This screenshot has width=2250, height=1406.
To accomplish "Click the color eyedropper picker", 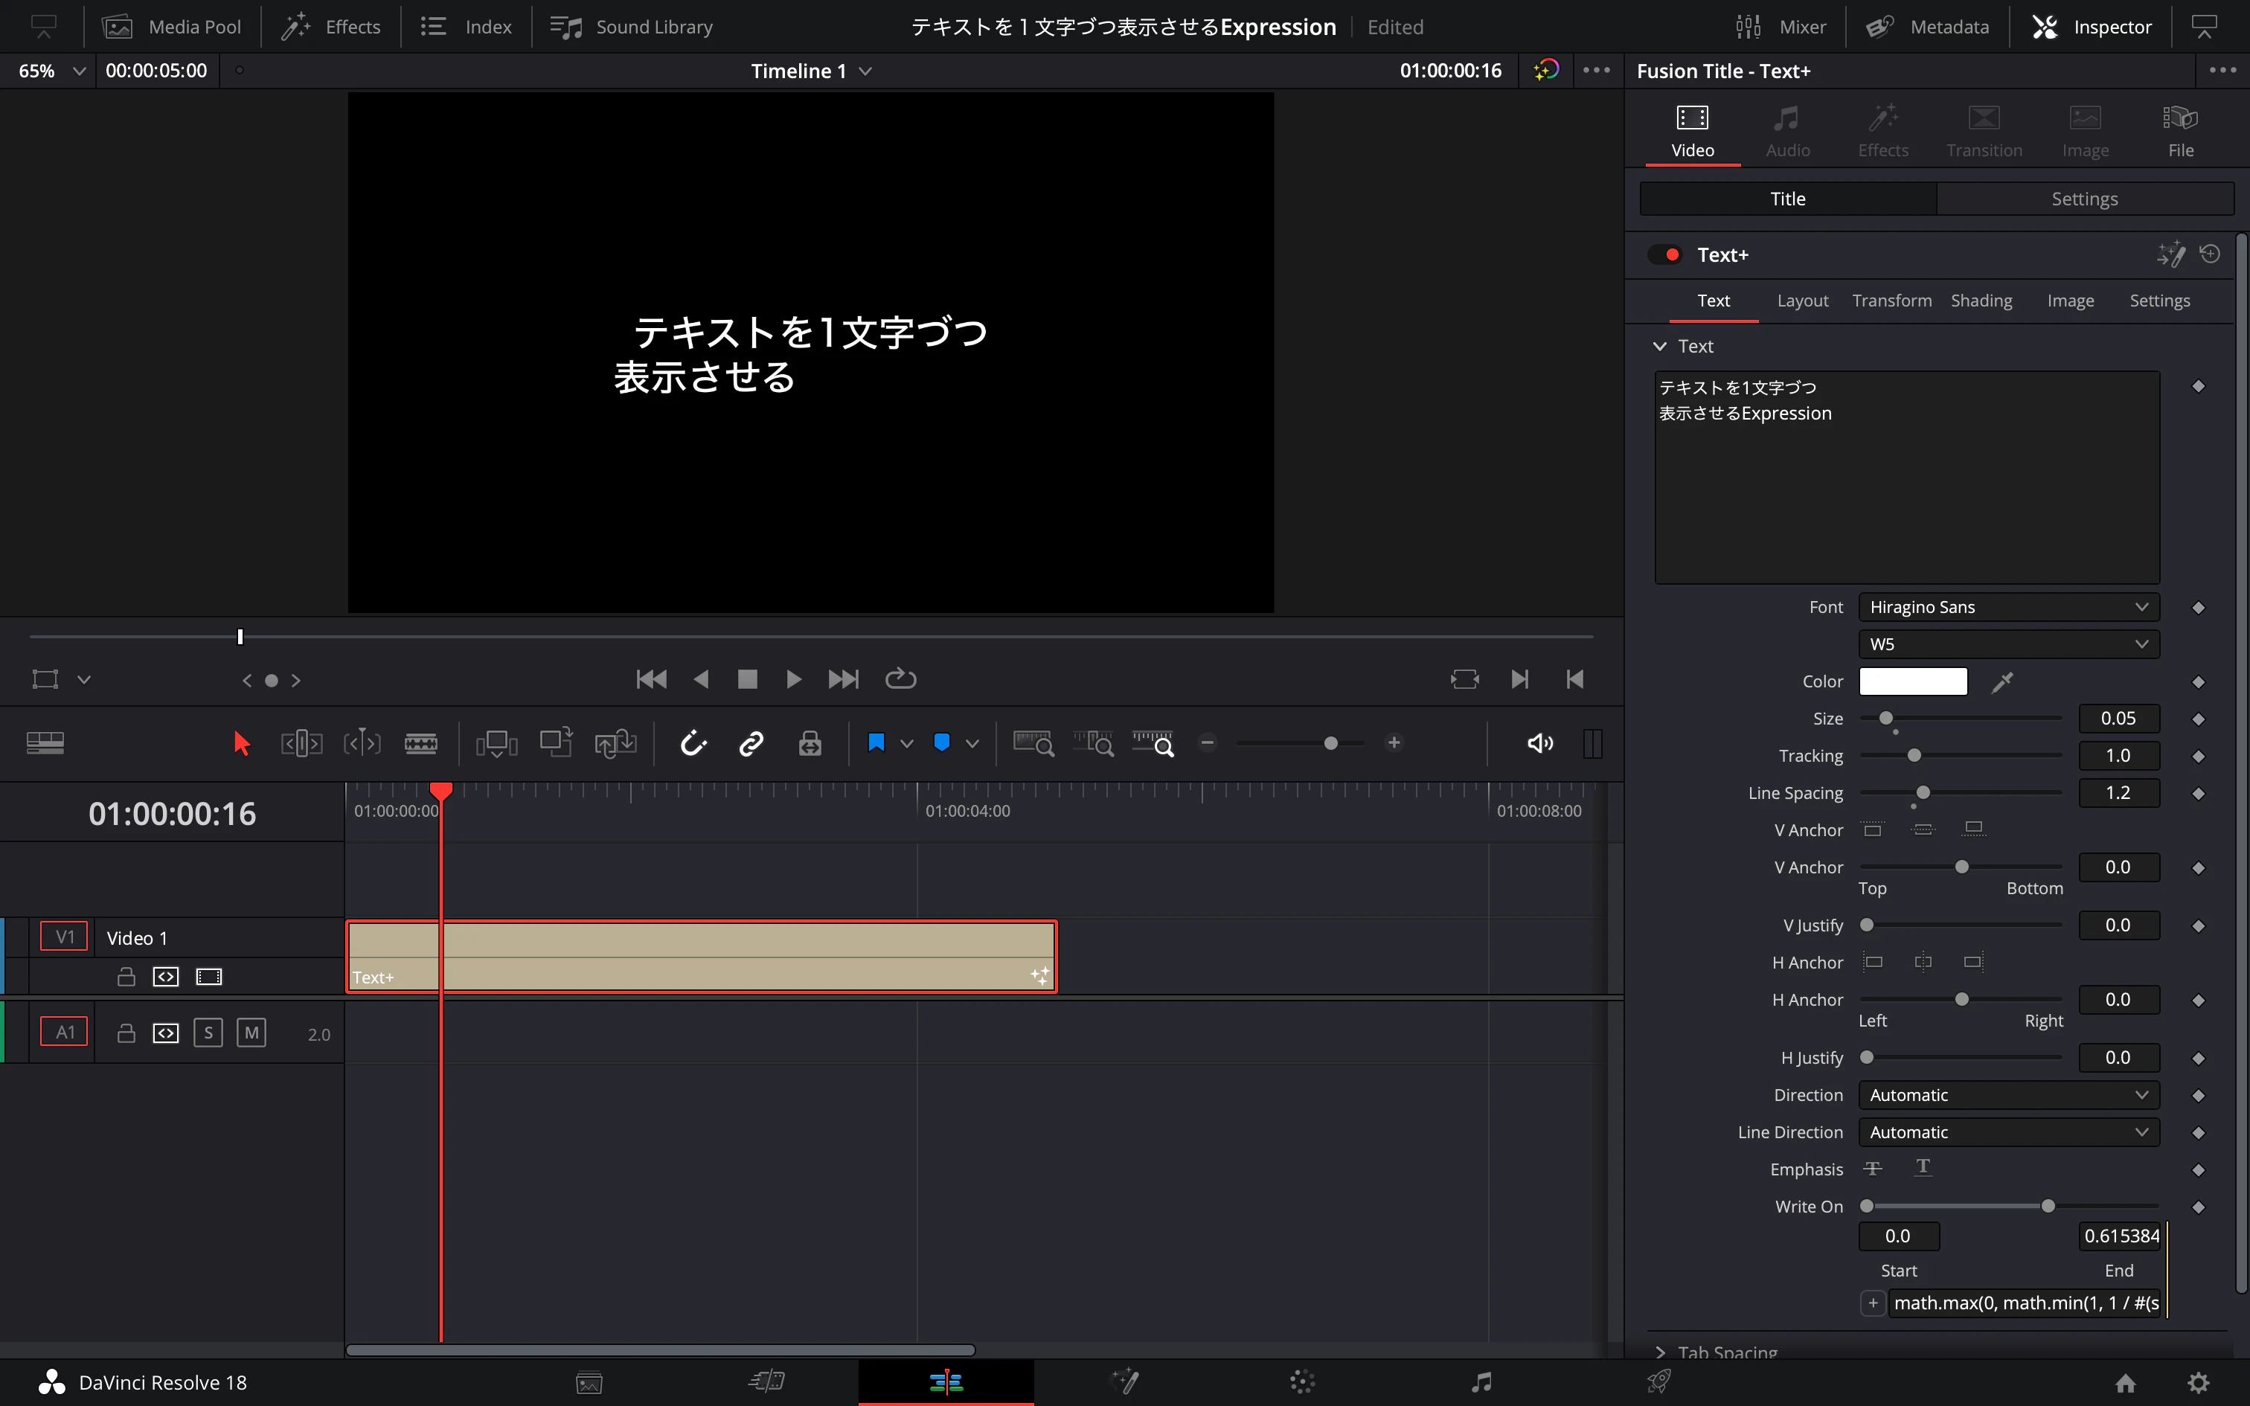I will tap(2003, 681).
